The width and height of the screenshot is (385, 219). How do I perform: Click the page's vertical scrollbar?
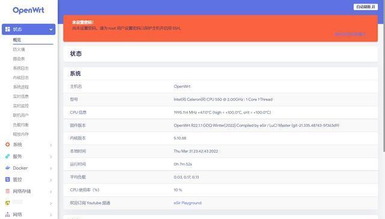[384, 76]
